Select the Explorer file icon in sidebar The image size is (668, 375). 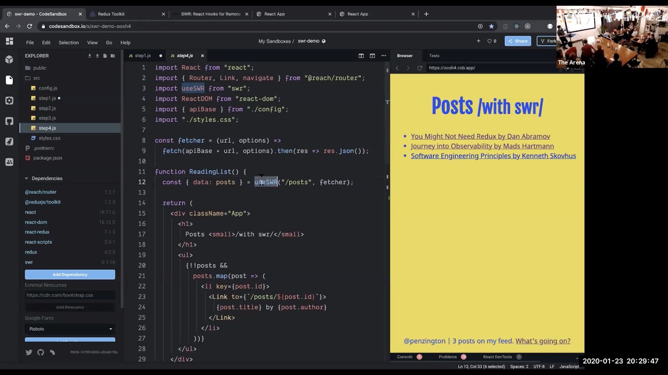[9, 80]
